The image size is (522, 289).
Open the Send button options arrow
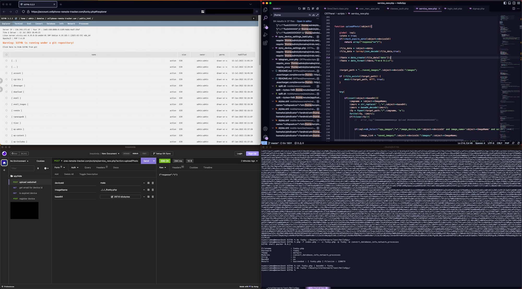coord(154,161)
